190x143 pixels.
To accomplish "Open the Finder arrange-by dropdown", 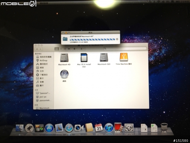I will pyautogui.click(x=82, y=49).
